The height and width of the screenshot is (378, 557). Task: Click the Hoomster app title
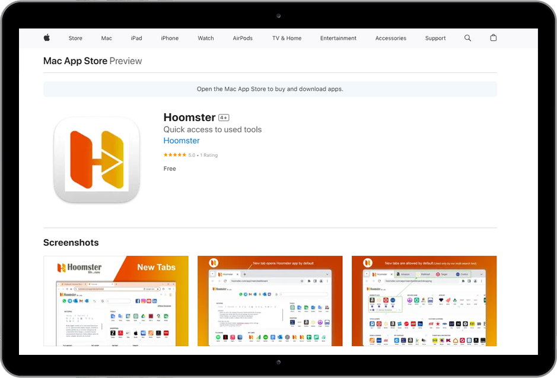[x=189, y=117]
